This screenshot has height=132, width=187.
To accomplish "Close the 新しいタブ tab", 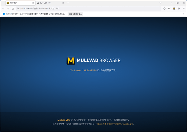I will (x=33, y=3).
